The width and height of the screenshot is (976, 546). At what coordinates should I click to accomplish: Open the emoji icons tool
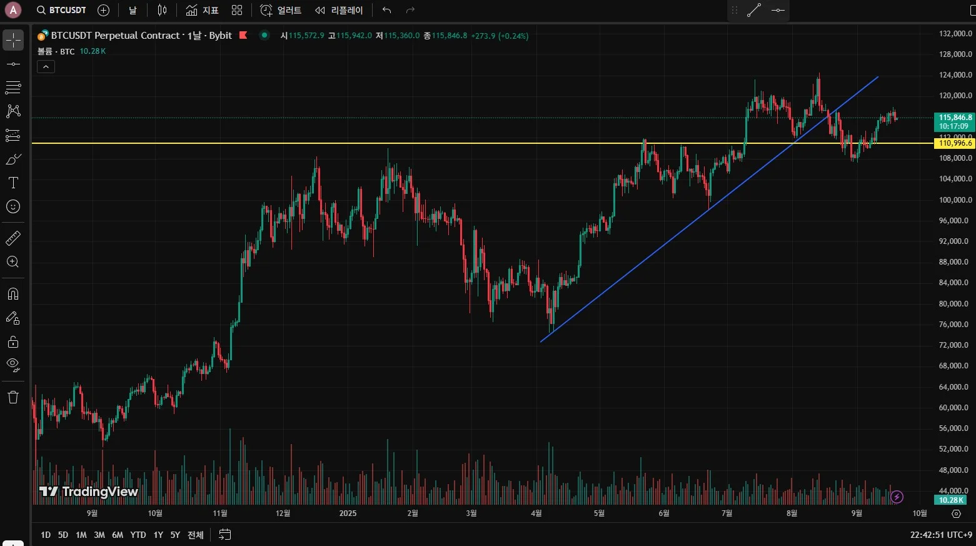coord(13,206)
